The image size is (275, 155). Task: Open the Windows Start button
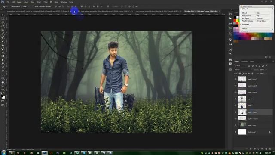[3, 152]
